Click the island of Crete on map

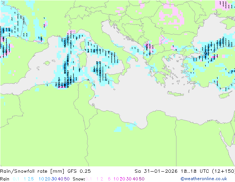pyautogui.click(x=175, y=94)
